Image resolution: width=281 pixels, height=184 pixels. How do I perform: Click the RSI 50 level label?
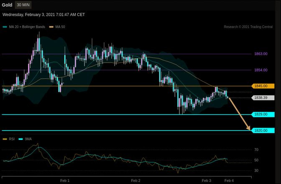click(x=256, y=160)
